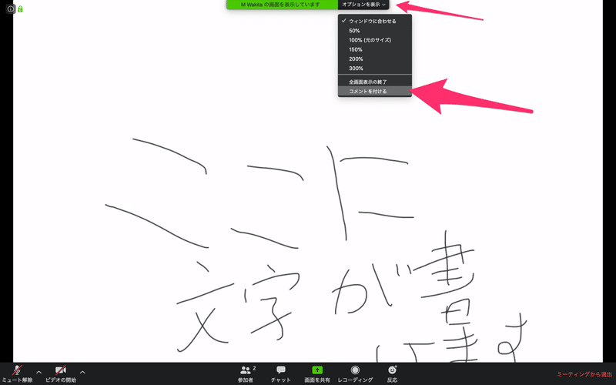The height and width of the screenshot is (385, 616).
Task: Click the meeting info circle icon
Action: click(11, 8)
